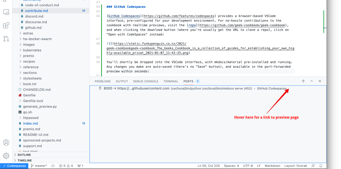Switch to the DEBUG CONSOLE tab
The height and width of the screenshot is (169, 341).
[x=146, y=81]
